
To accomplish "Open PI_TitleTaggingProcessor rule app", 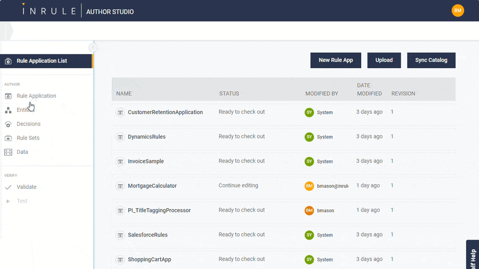I will (159, 210).
